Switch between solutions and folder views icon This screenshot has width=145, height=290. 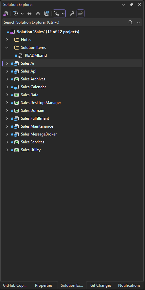(5, 13)
